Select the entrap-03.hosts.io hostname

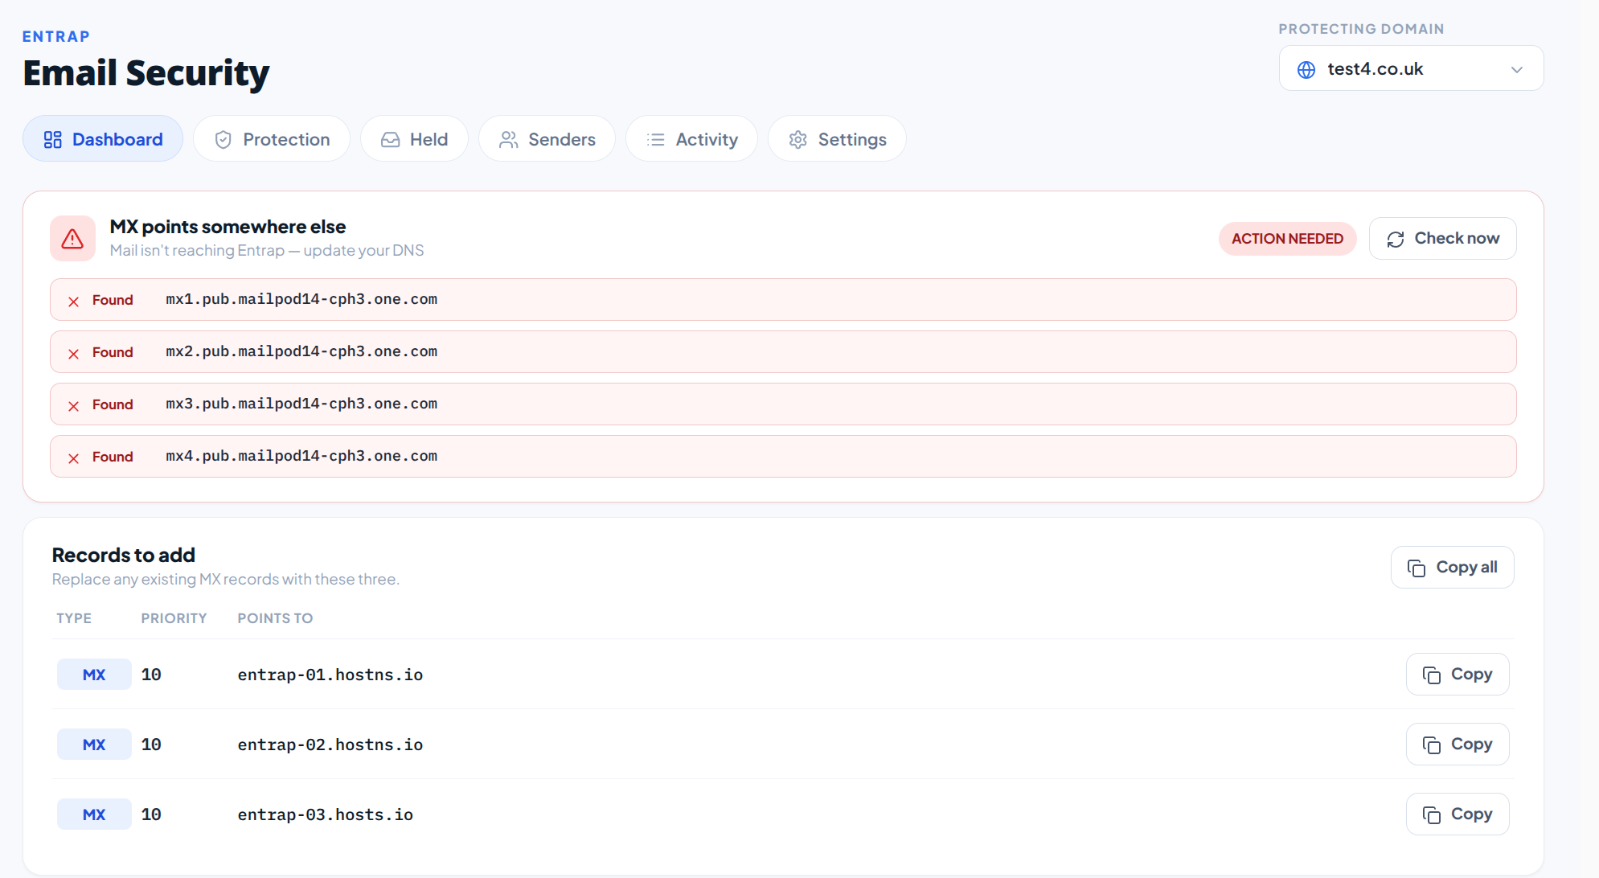click(326, 814)
